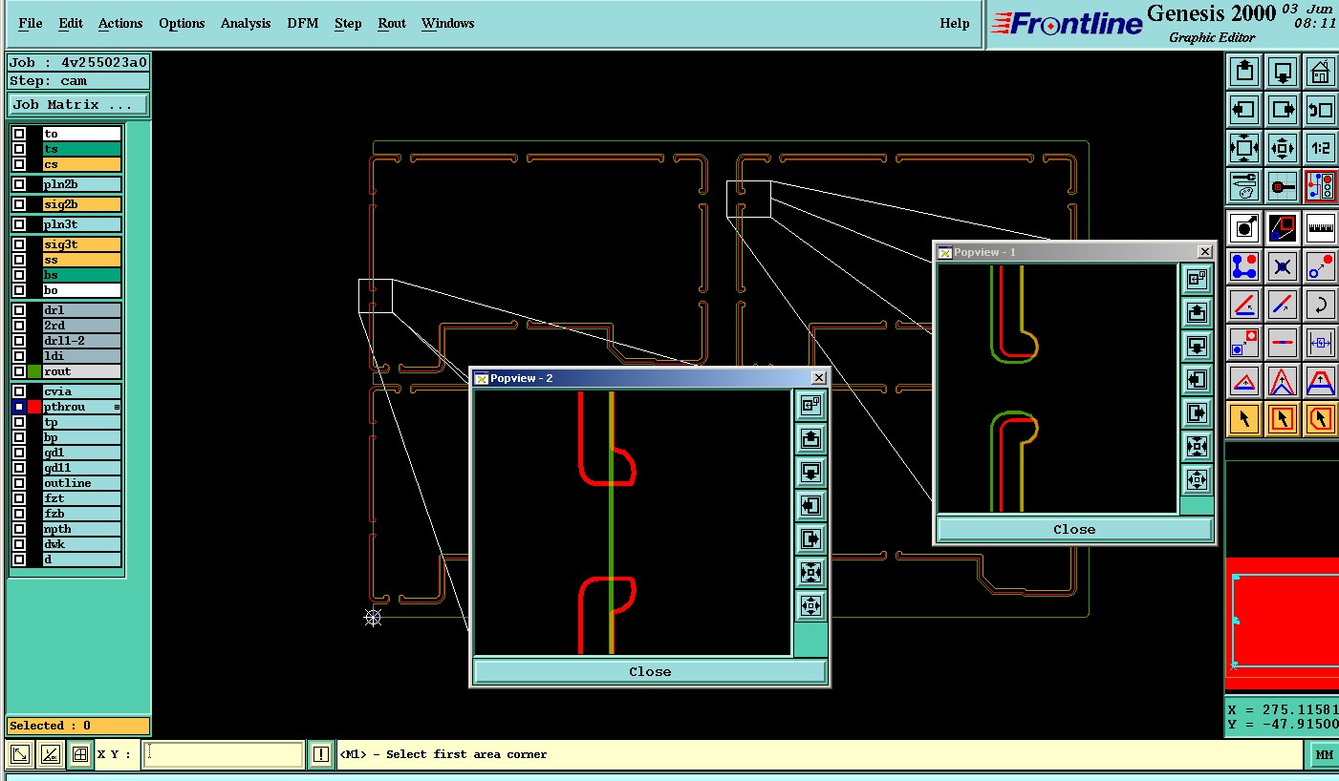Open the Edit menu

(x=71, y=23)
